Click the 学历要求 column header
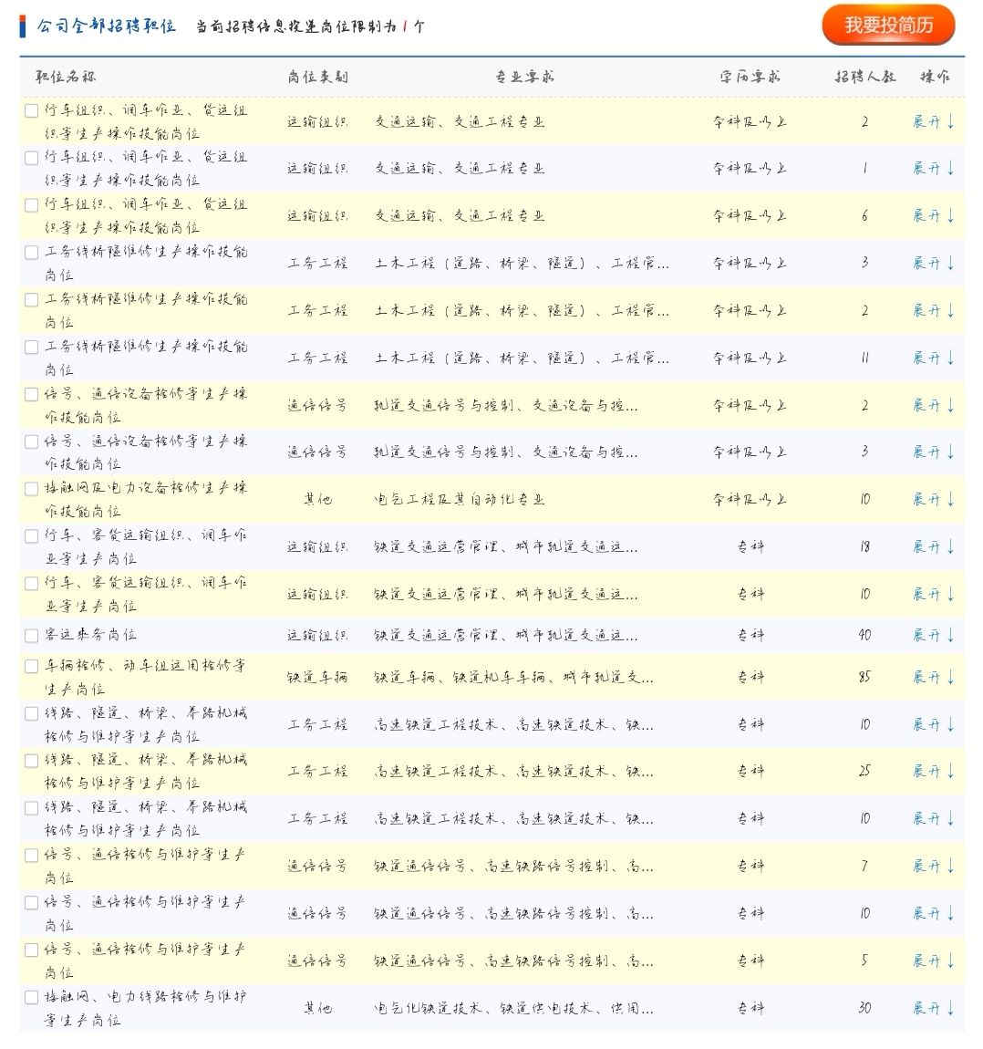The width and height of the screenshot is (983, 1049). (x=750, y=78)
